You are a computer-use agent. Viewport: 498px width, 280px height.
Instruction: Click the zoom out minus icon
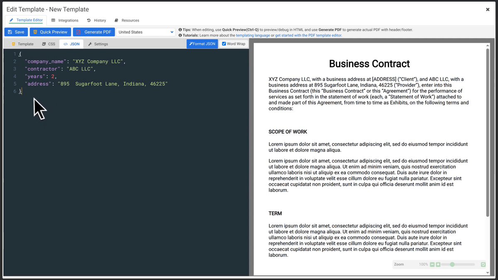point(432,264)
